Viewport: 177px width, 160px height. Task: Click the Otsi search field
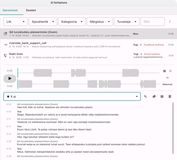click(152, 21)
